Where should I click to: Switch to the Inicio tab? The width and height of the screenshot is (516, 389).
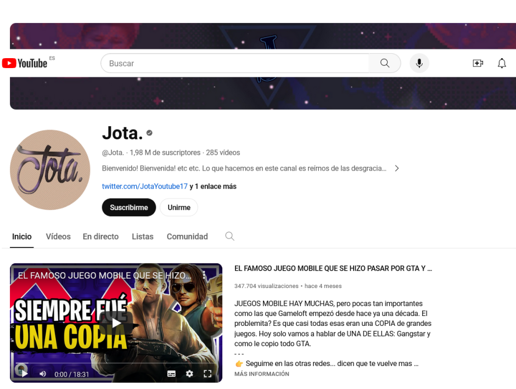22,236
